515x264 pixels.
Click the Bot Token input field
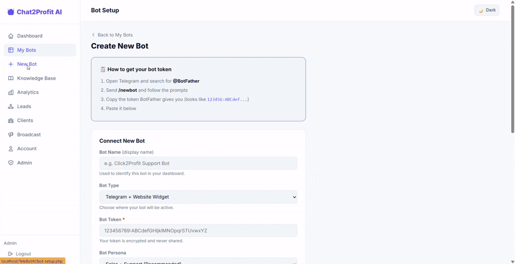point(198,231)
